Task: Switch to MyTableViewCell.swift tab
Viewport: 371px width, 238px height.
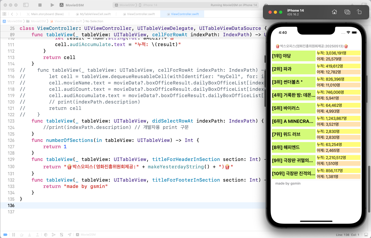Action: coord(93,14)
